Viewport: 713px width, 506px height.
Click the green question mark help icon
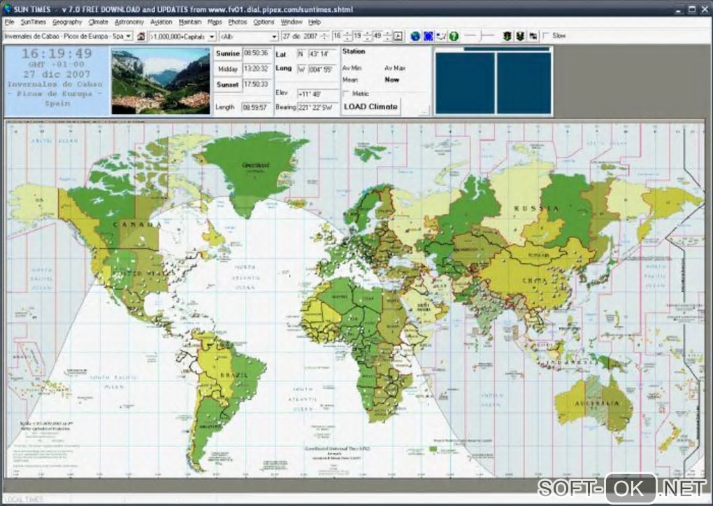pos(453,36)
